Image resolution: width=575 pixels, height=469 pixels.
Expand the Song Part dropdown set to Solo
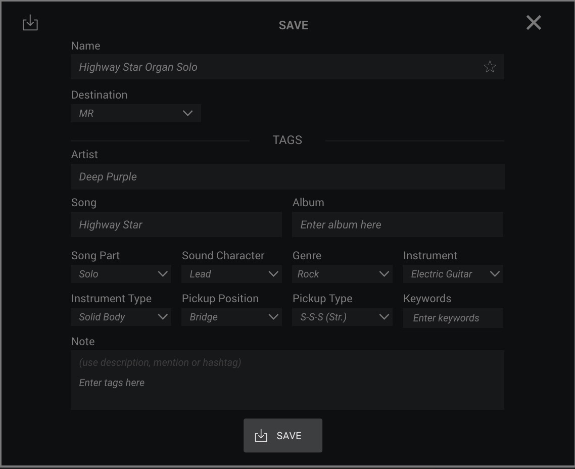click(x=121, y=274)
